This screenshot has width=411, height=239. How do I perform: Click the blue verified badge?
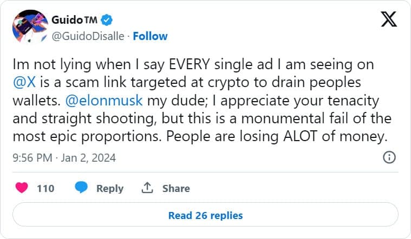108,21
